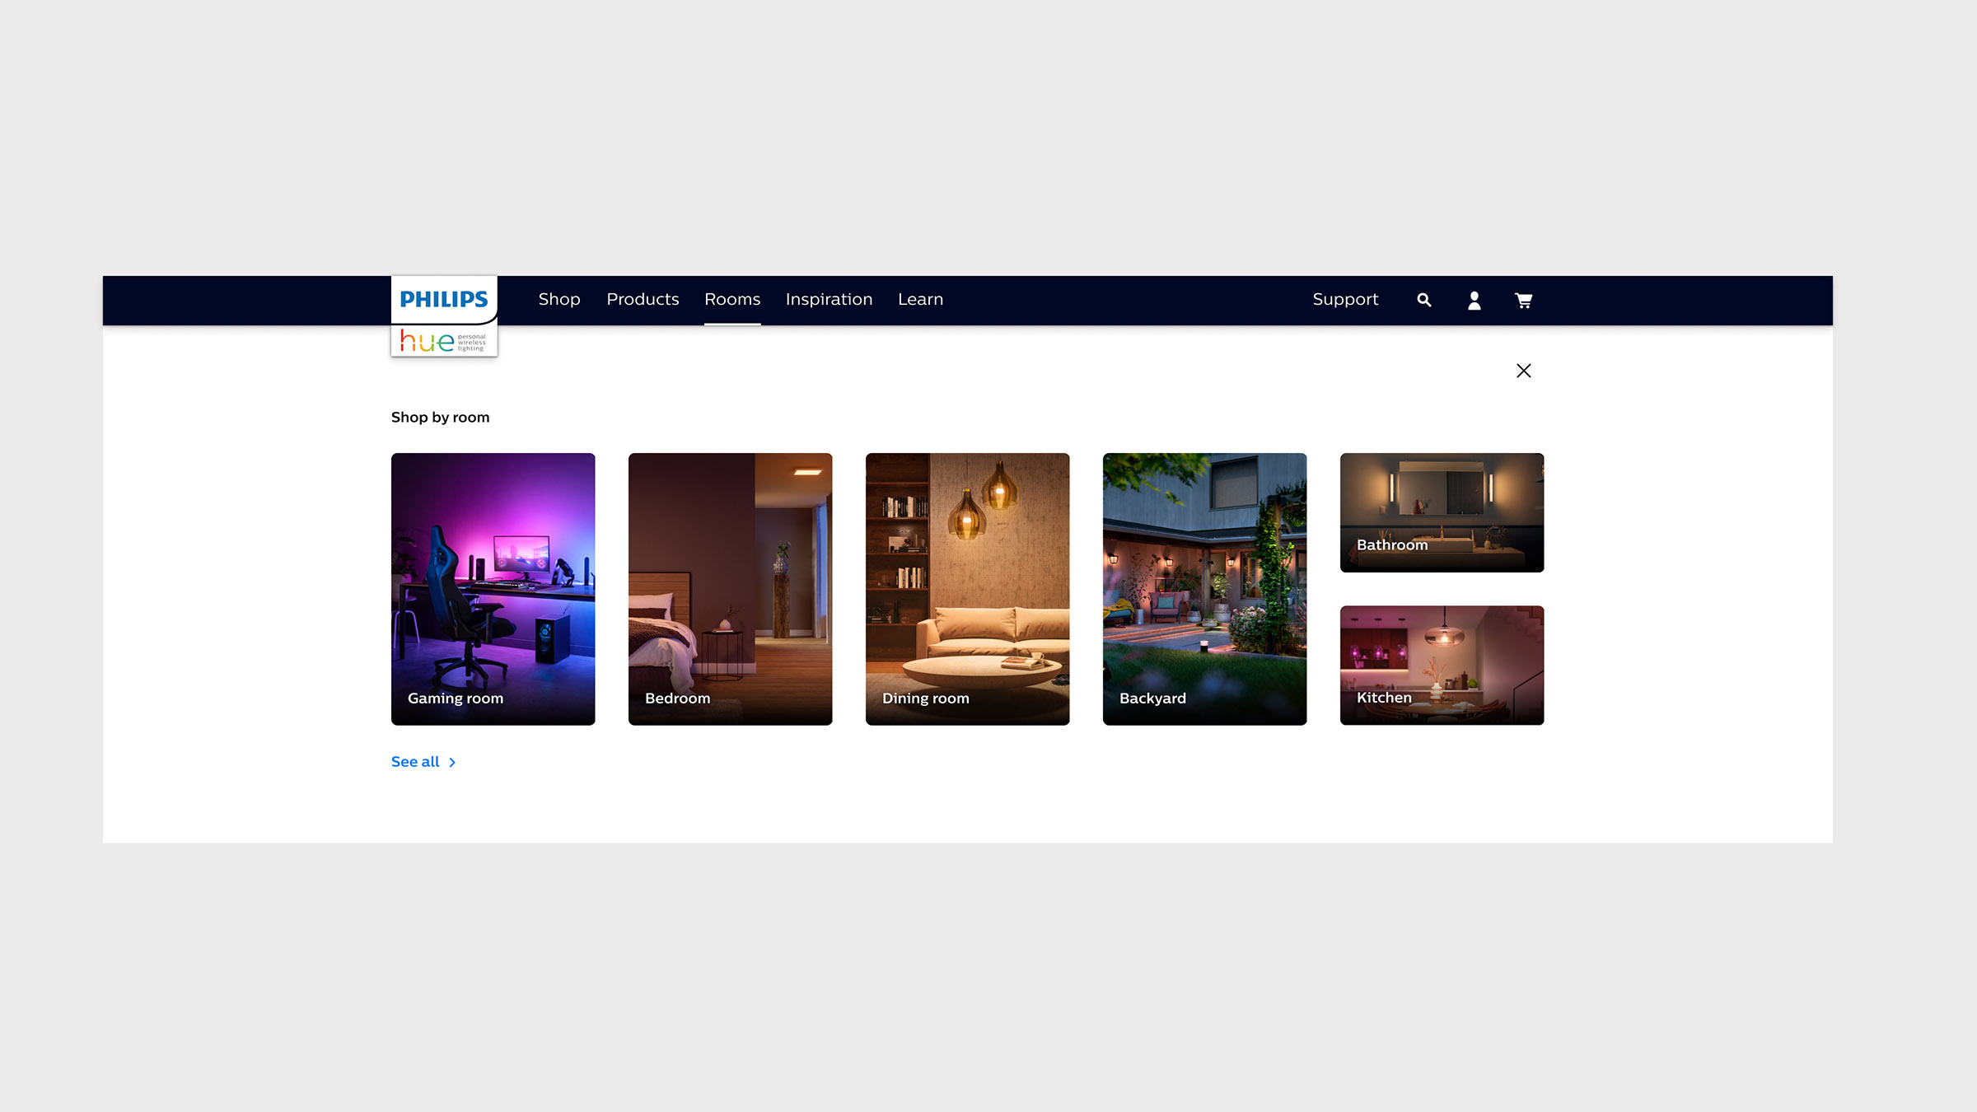
Task: Click the close X icon to dismiss
Action: tap(1523, 369)
